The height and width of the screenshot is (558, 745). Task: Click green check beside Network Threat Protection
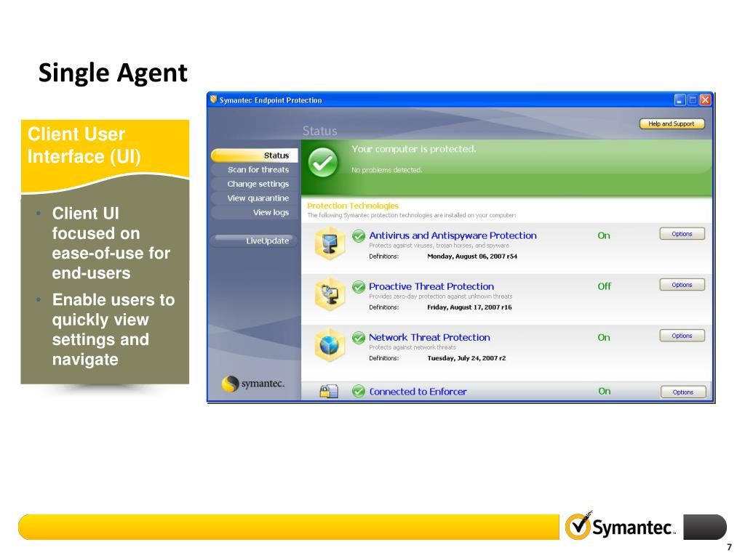click(x=359, y=337)
